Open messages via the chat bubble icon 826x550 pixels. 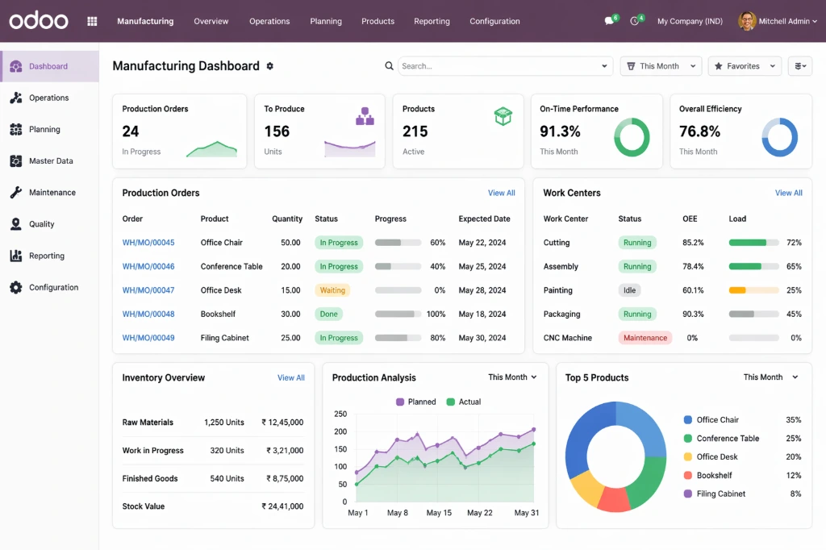point(609,21)
